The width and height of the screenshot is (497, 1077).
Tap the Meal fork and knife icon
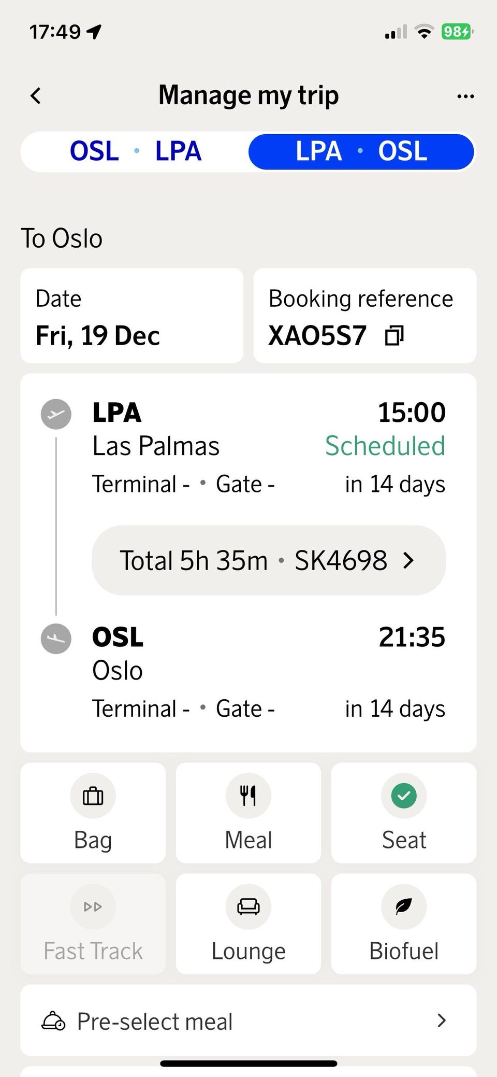pos(248,796)
